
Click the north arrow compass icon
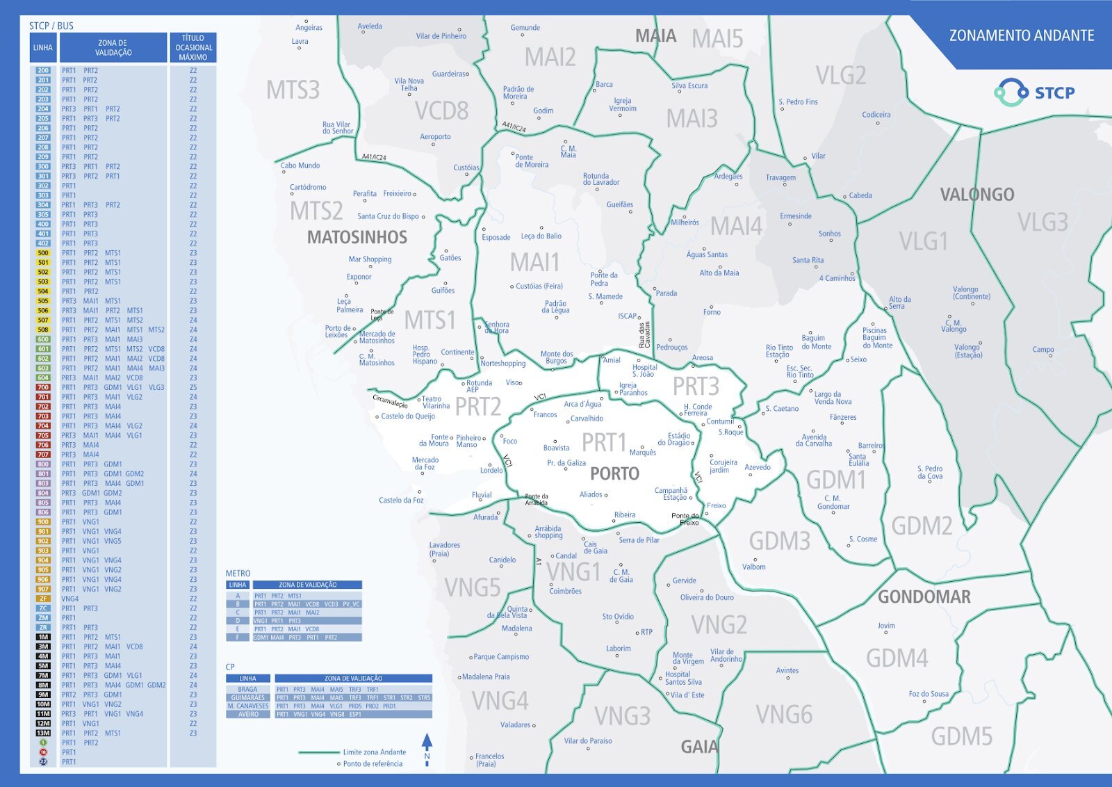click(x=427, y=748)
